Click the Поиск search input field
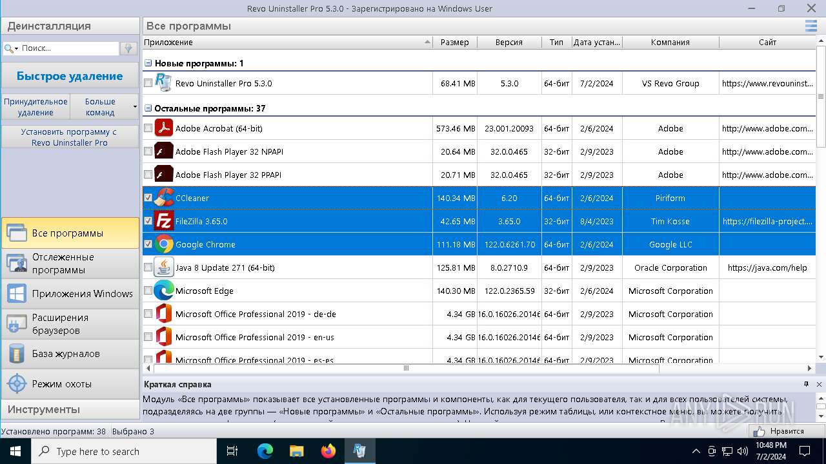 pos(70,48)
